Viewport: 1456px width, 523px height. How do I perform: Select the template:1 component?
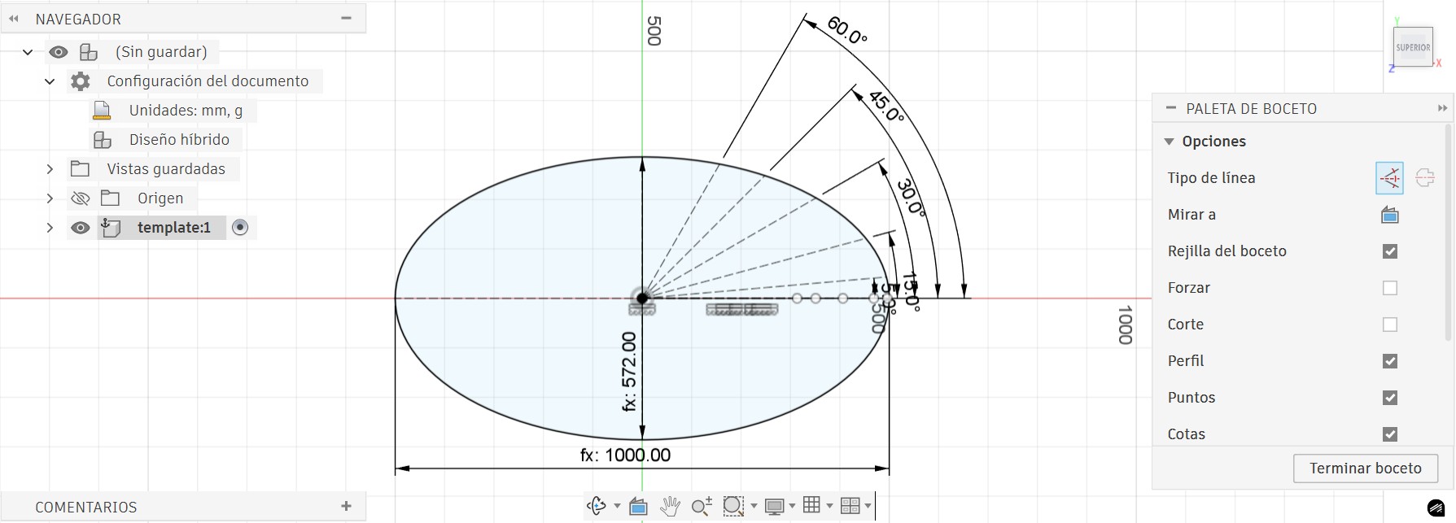coord(174,228)
